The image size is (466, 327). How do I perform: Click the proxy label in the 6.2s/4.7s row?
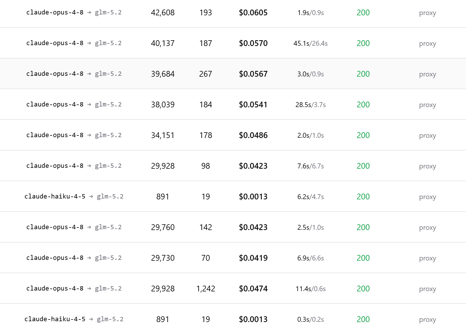[x=428, y=197]
